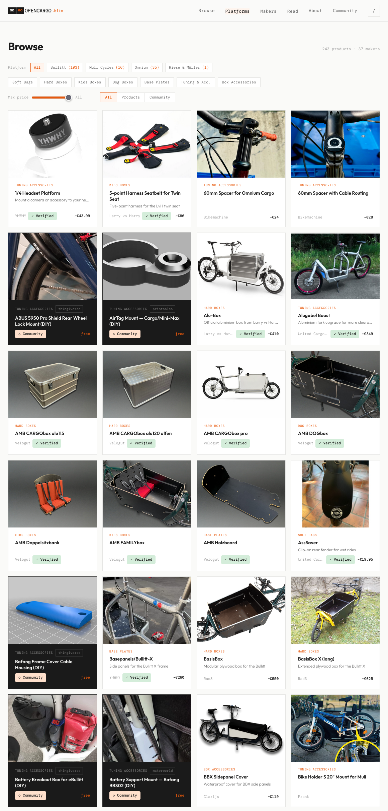Click Verified badge on Alu-Box card

click(x=251, y=334)
